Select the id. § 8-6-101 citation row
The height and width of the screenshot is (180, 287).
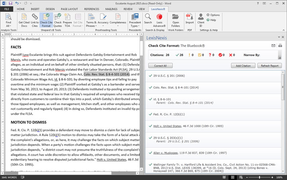pos(213,101)
